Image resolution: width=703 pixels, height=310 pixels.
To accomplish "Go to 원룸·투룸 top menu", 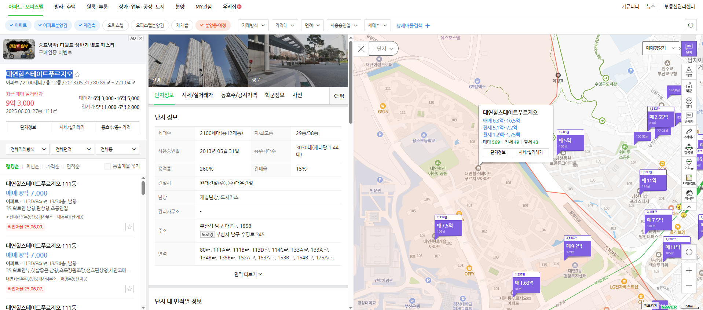I will tap(97, 7).
